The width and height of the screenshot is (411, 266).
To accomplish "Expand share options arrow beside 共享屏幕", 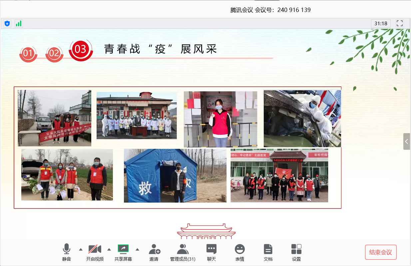I will (x=137, y=249).
